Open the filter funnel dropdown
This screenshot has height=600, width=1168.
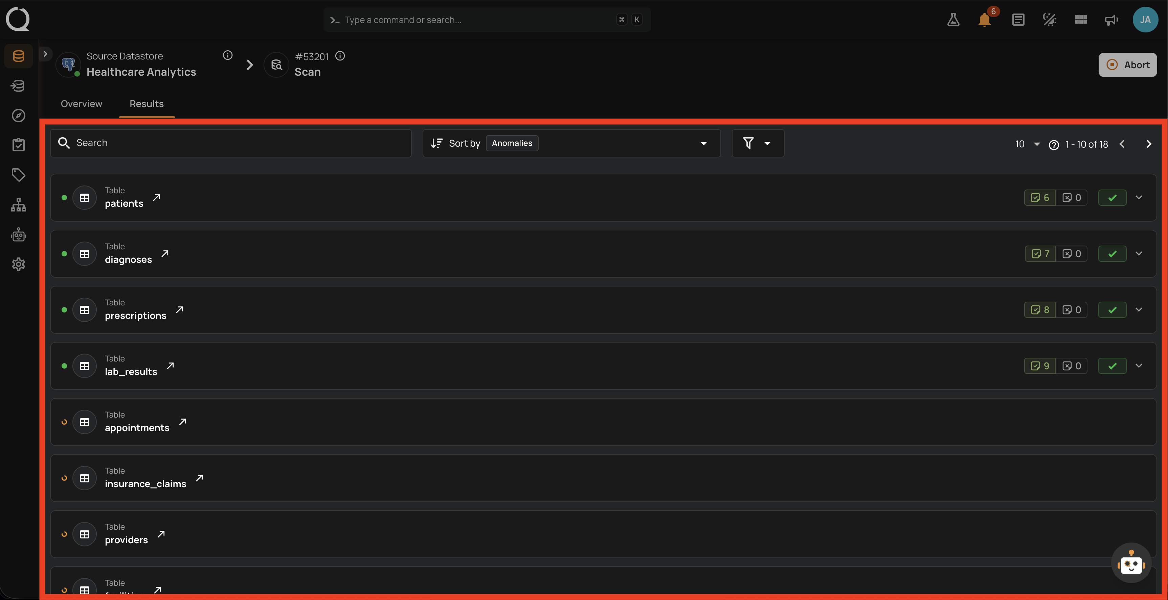click(x=758, y=143)
